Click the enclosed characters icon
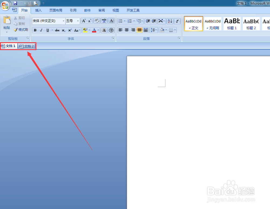The height and width of the screenshot is (209, 270). [x=112, y=30]
